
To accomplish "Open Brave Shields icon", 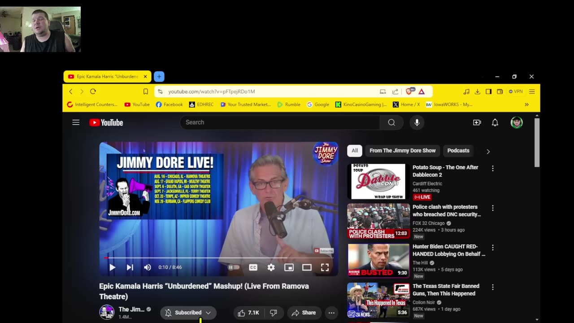I will [409, 91].
